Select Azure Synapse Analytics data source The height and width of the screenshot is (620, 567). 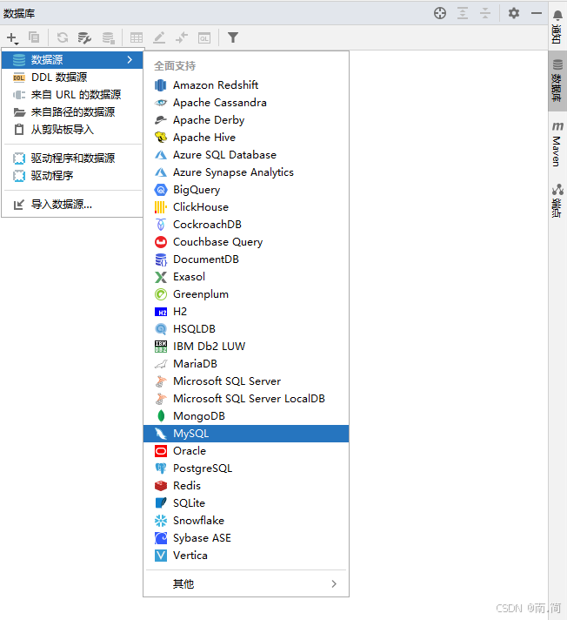(246, 172)
